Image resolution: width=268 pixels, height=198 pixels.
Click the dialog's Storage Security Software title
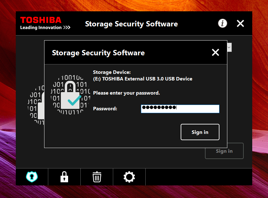98,53
